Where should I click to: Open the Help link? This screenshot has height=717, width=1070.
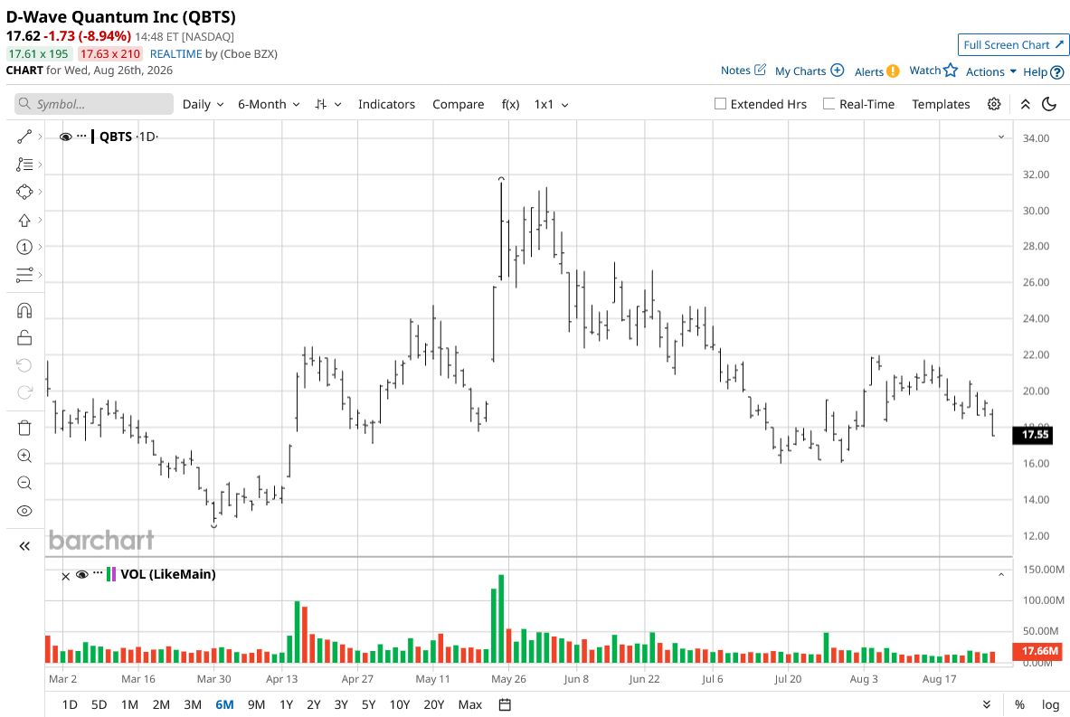click(x=1043, y=71)
